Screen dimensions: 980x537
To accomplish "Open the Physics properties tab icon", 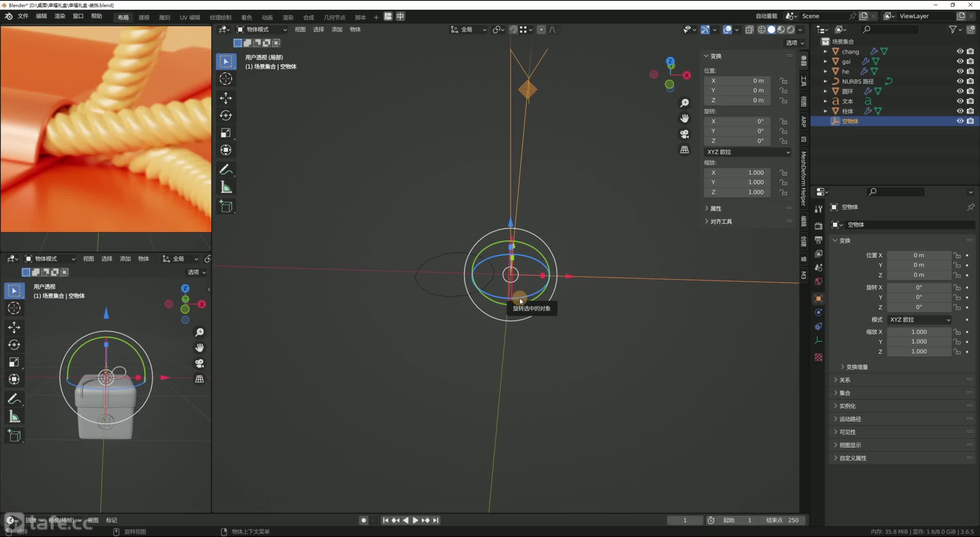I will [x=818, y=313].
